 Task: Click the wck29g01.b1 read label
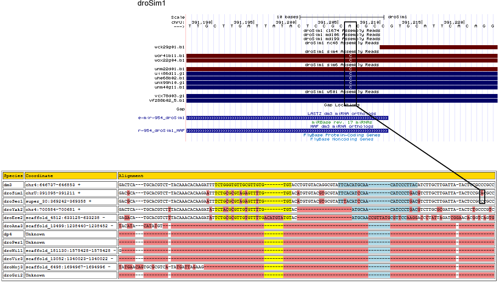click(170, 47)
